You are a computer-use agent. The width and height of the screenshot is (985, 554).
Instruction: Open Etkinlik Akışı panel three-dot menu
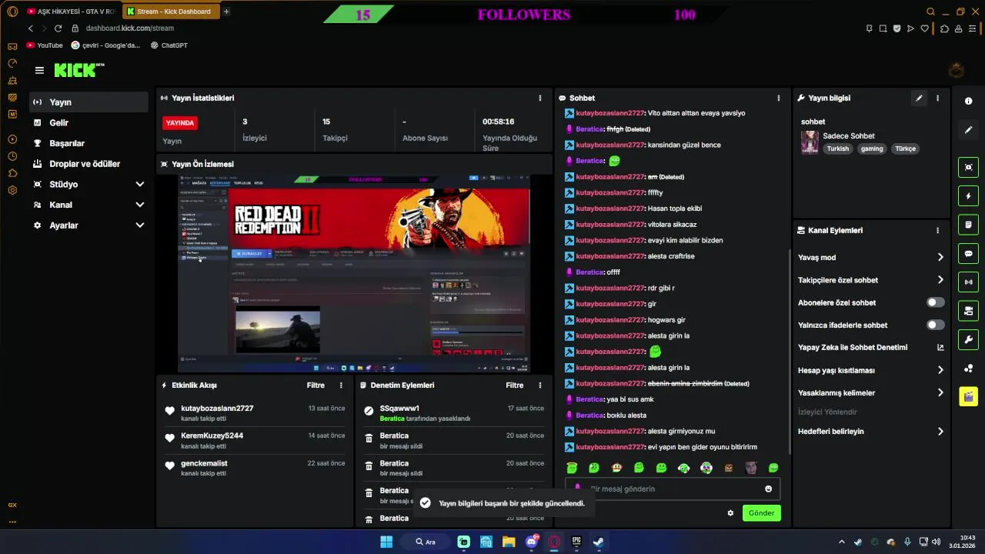pyautogui.click(x=341, y=385)
